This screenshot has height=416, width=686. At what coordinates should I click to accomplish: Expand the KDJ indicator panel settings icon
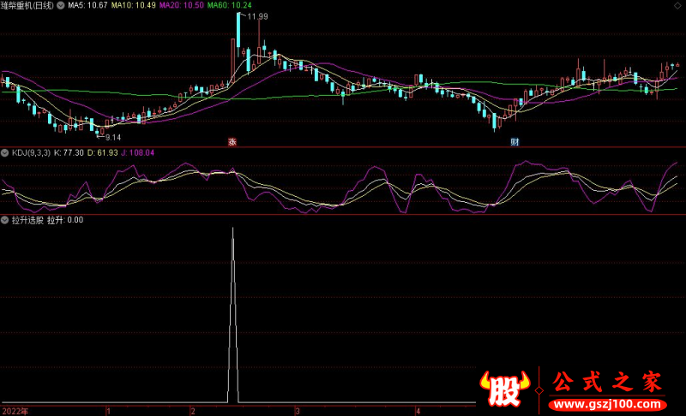pyautogui.click(x=6, y=153)
